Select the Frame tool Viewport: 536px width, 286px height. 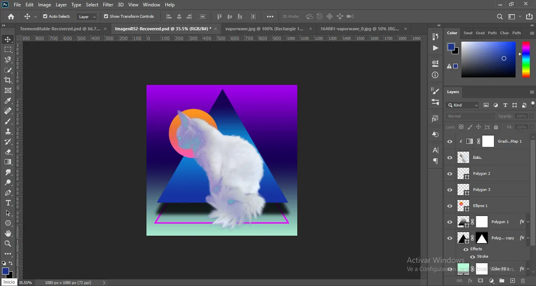click(8, 90)
